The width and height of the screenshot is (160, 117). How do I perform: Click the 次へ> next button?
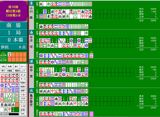pos(23,67)
